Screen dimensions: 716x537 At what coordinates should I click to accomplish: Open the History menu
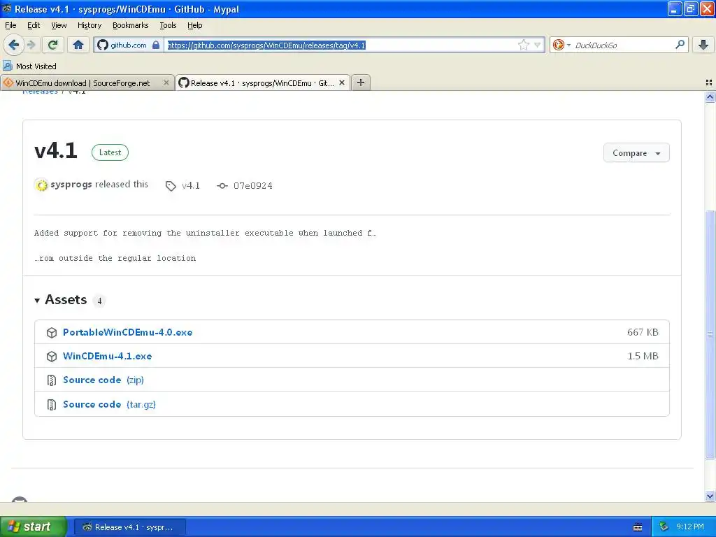(89, 25)
